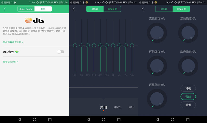Open 高级设置 tab on middle screen
This screenshot has height=123, width=207.
click(x=112, y=9)
